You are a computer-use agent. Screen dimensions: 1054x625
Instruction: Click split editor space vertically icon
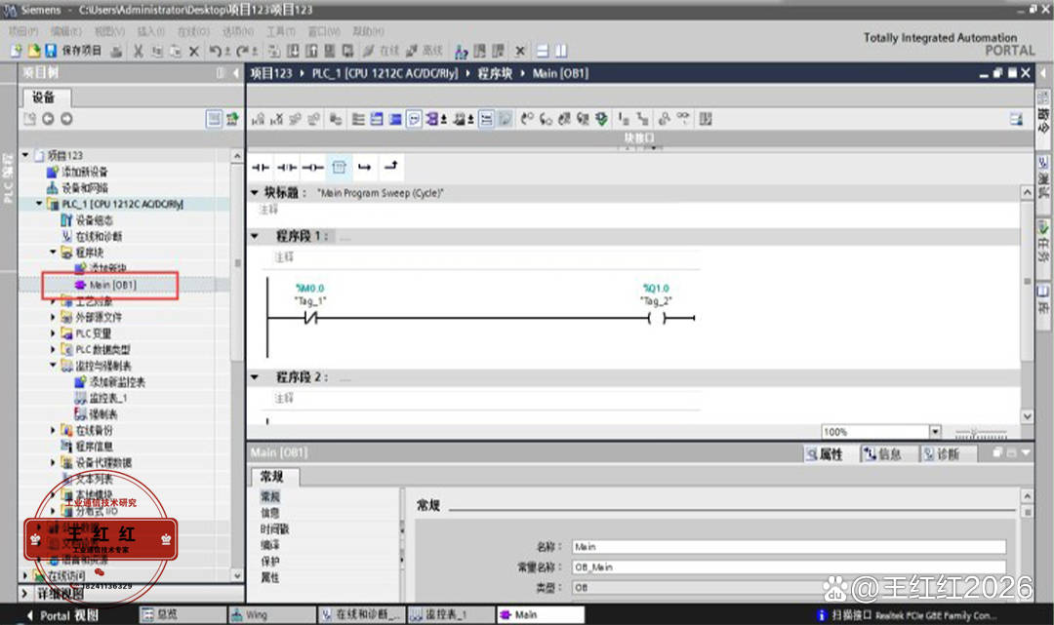(x=561, y=51)
